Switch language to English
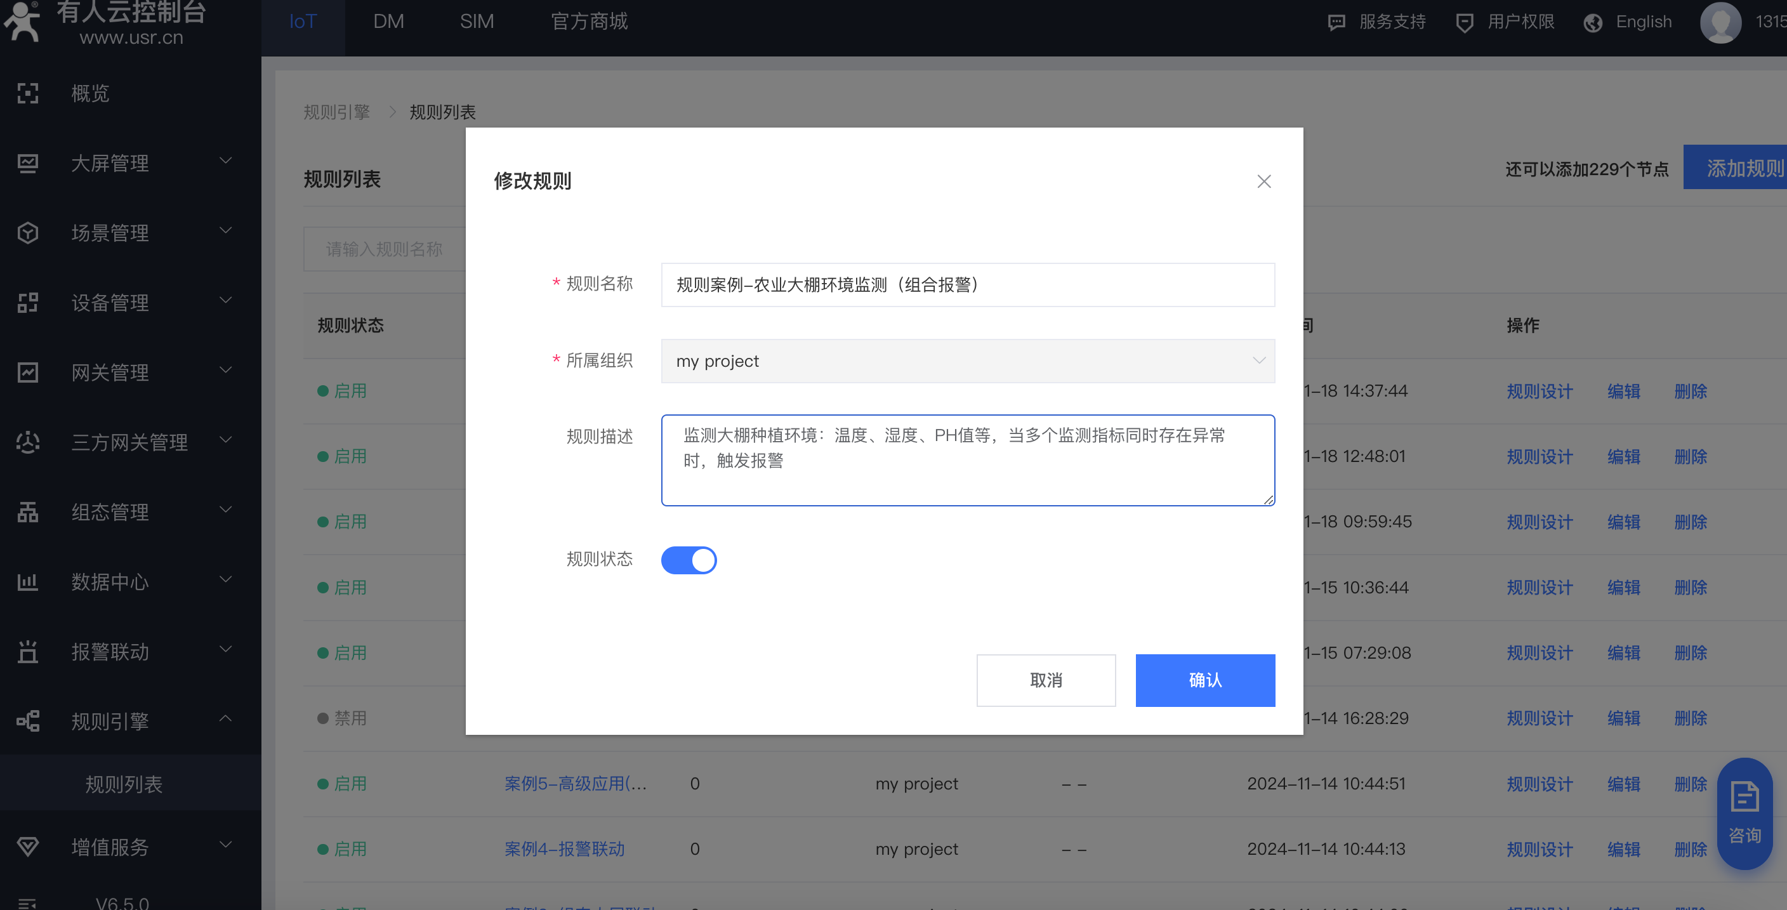The width and height of the screenshot is (1787, 910). (1644, 22)
